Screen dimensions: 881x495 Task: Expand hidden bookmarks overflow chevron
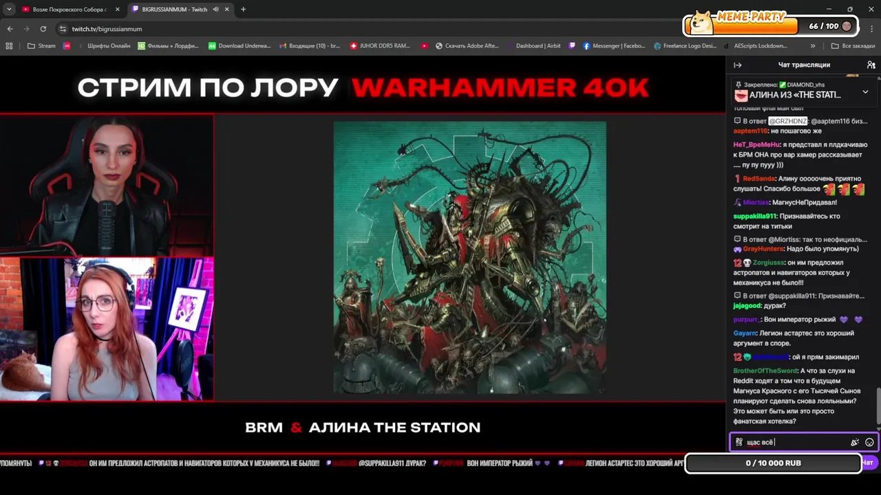[813, 46]
